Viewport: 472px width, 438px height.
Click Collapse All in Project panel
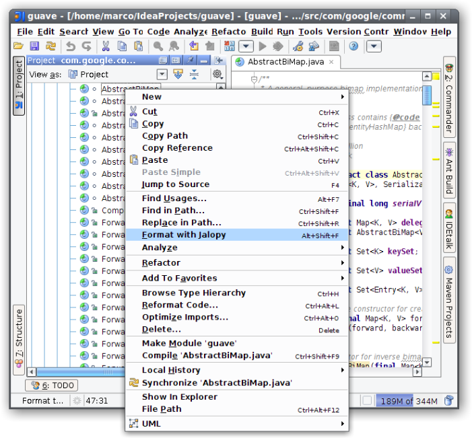(x=194, y=74)
